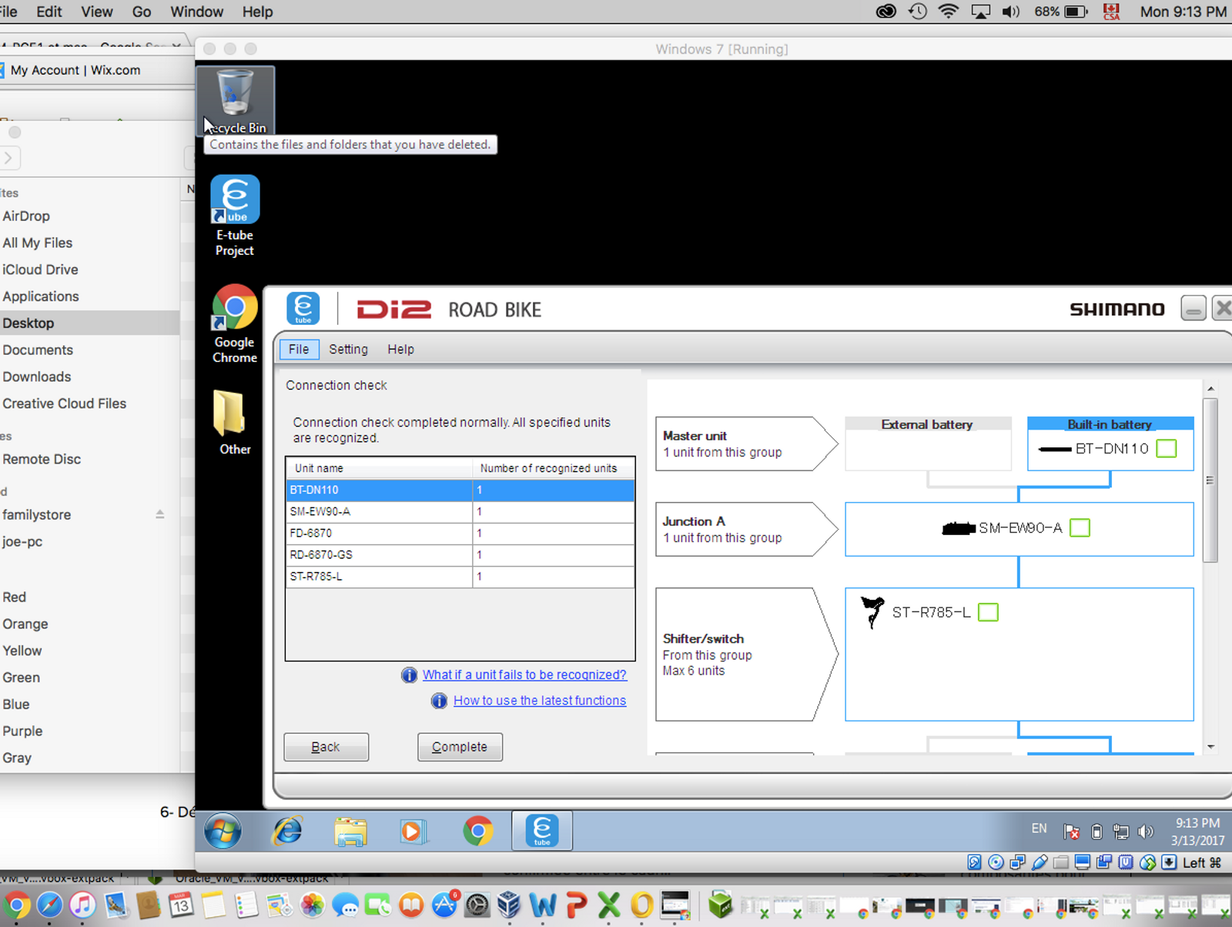Viewport: 1232px width, 927px height.
Task: Open the macOS Window menu
Action: (x=196, y=12)
